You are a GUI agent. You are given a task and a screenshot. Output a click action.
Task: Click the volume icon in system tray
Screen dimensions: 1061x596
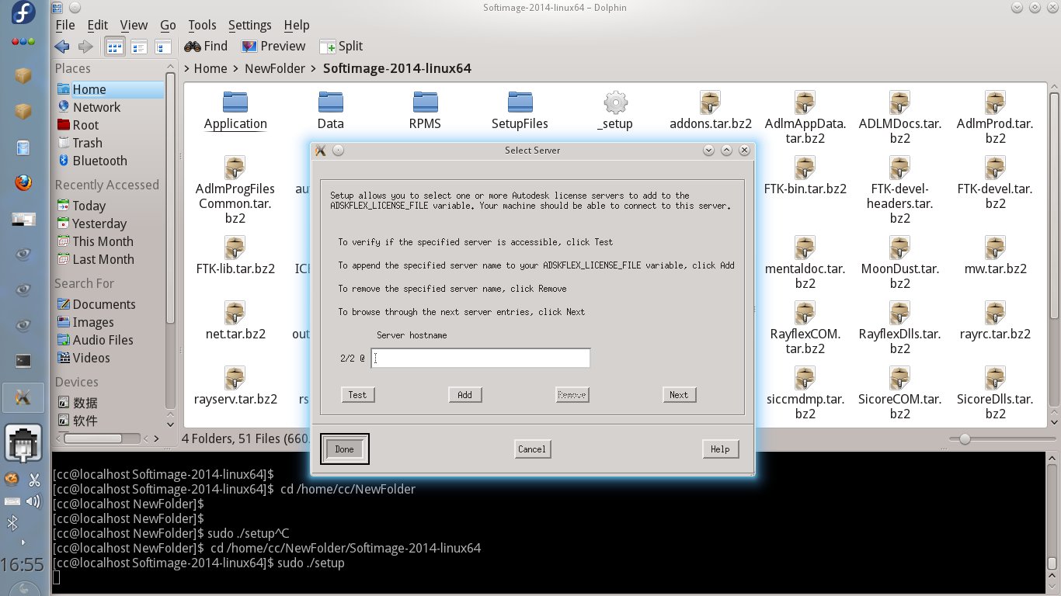pos(33,501)
